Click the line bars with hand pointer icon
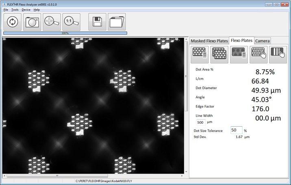This screenshot has height=185, width=291. [x=278, y=55]
